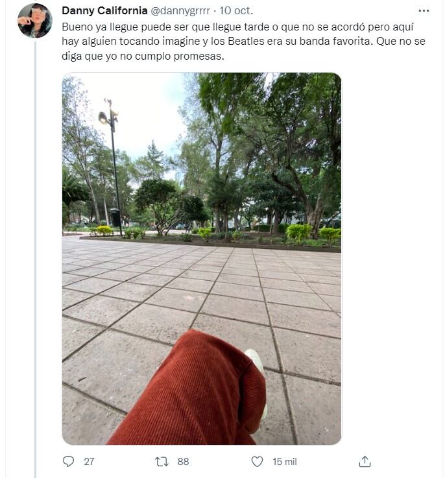
Task: Share the tweet via upload icon
Action: [365, 461]
